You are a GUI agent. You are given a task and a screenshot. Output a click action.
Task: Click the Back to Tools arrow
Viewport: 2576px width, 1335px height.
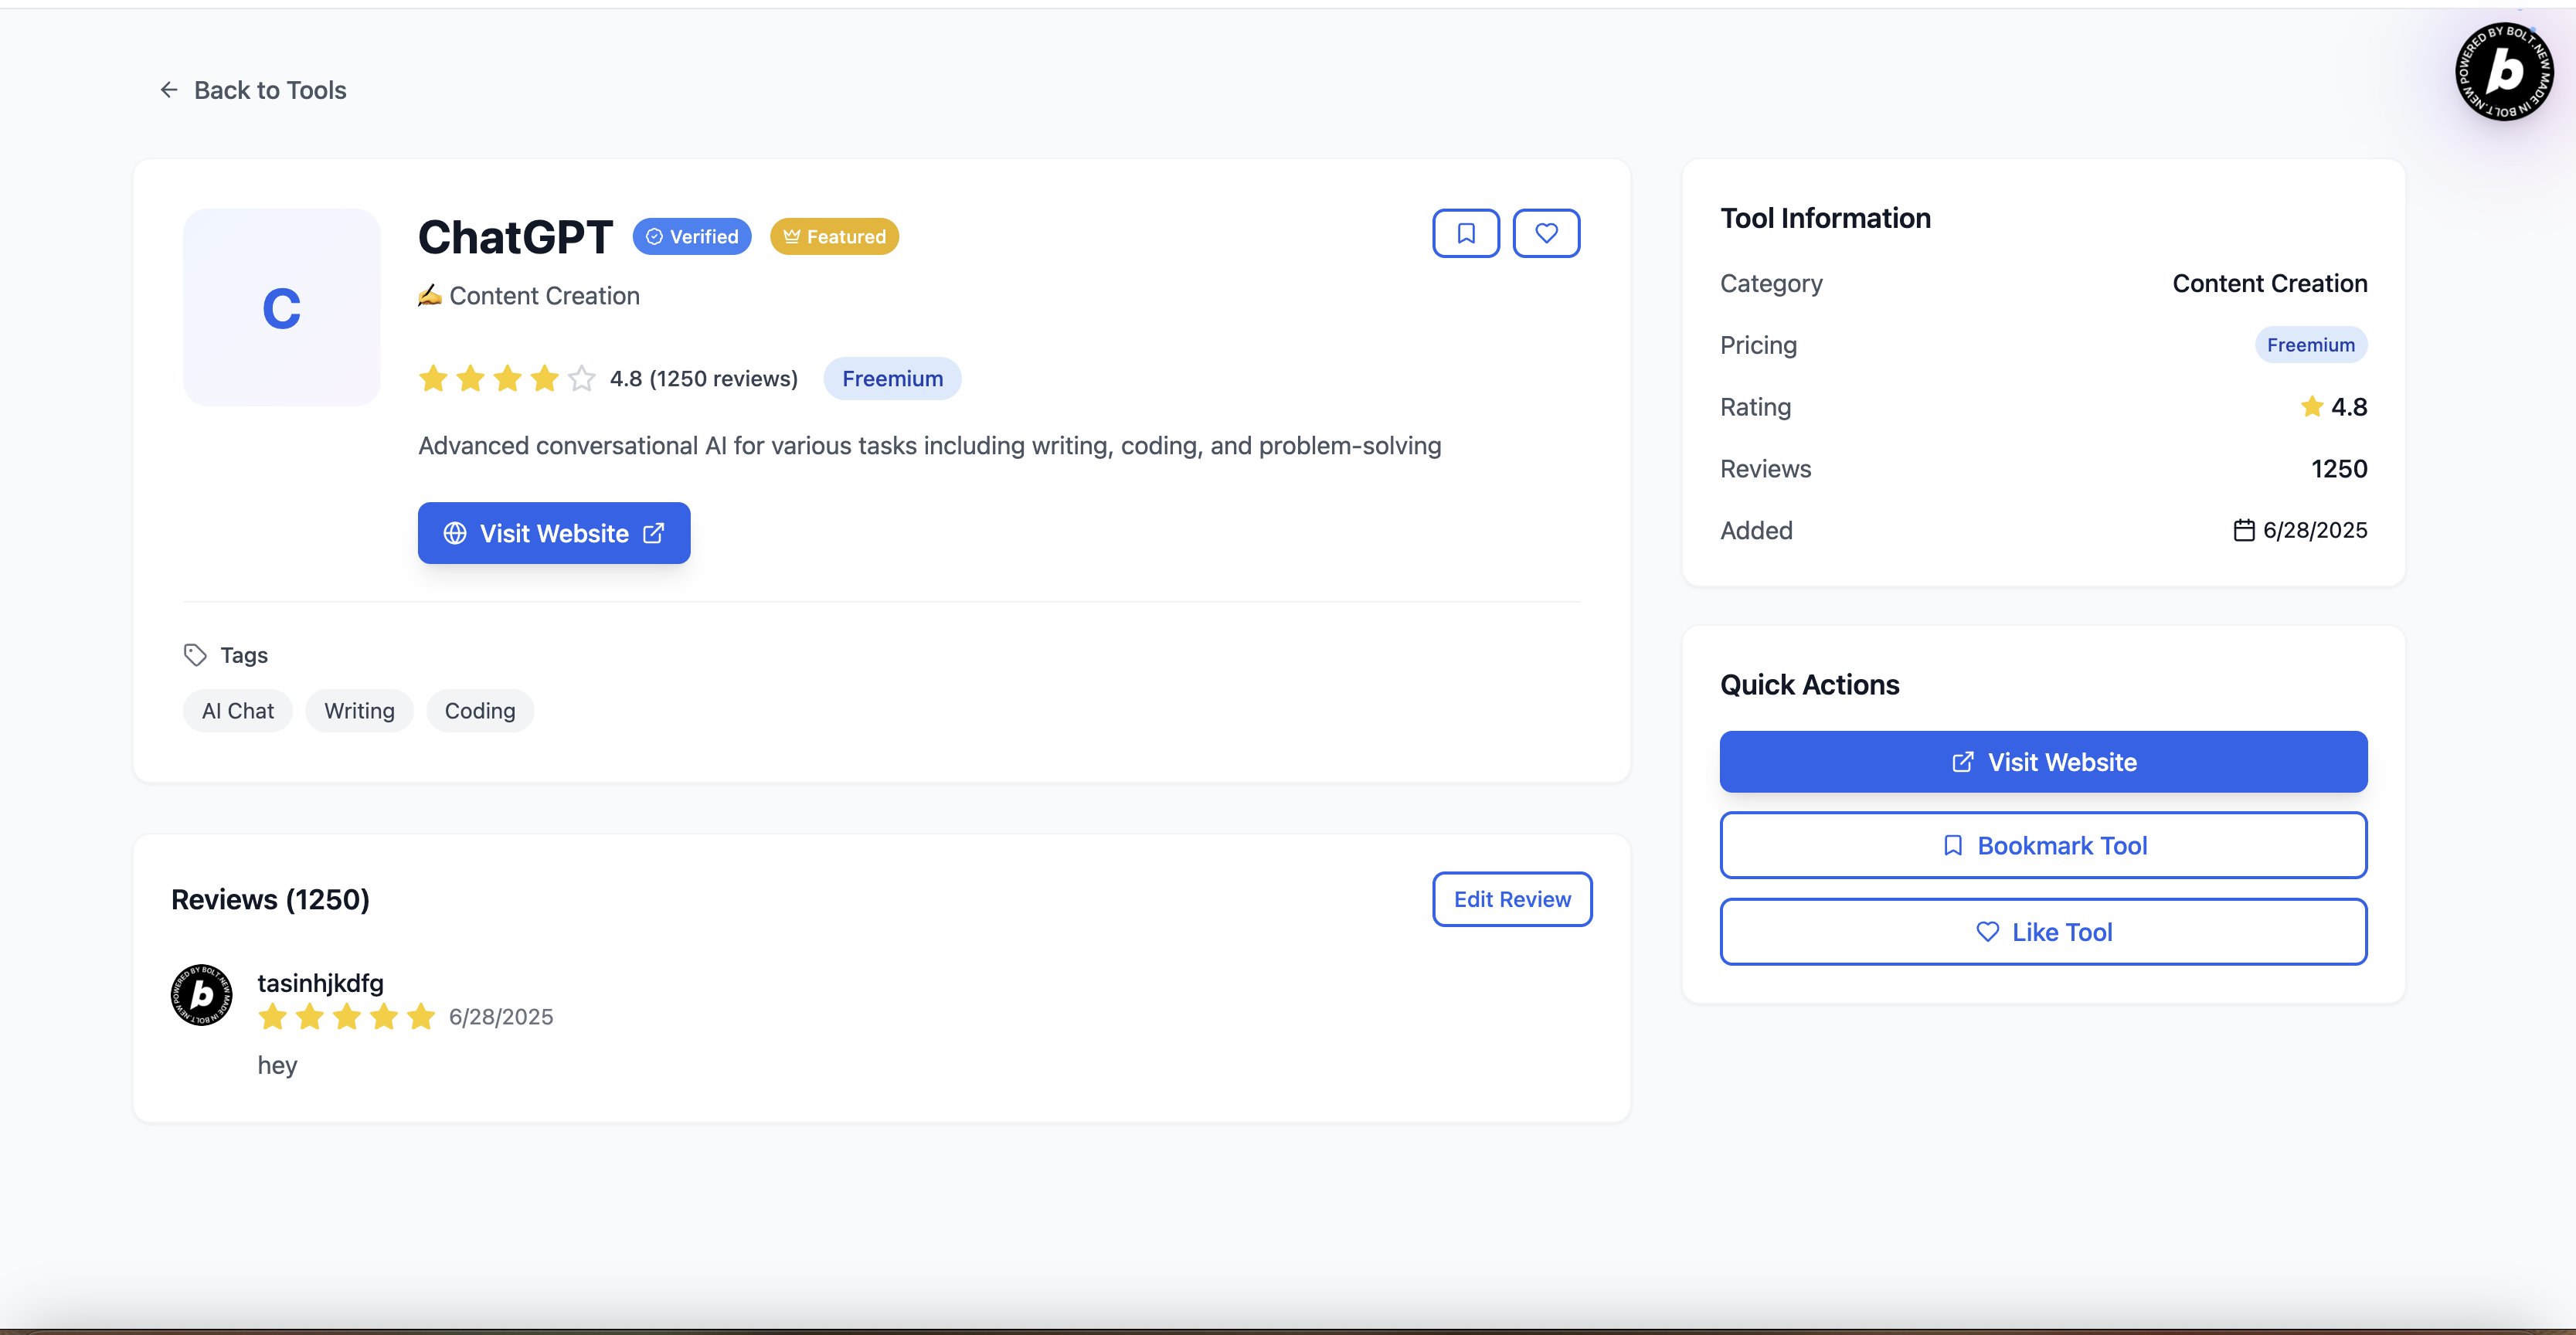(x=169, y=90)
